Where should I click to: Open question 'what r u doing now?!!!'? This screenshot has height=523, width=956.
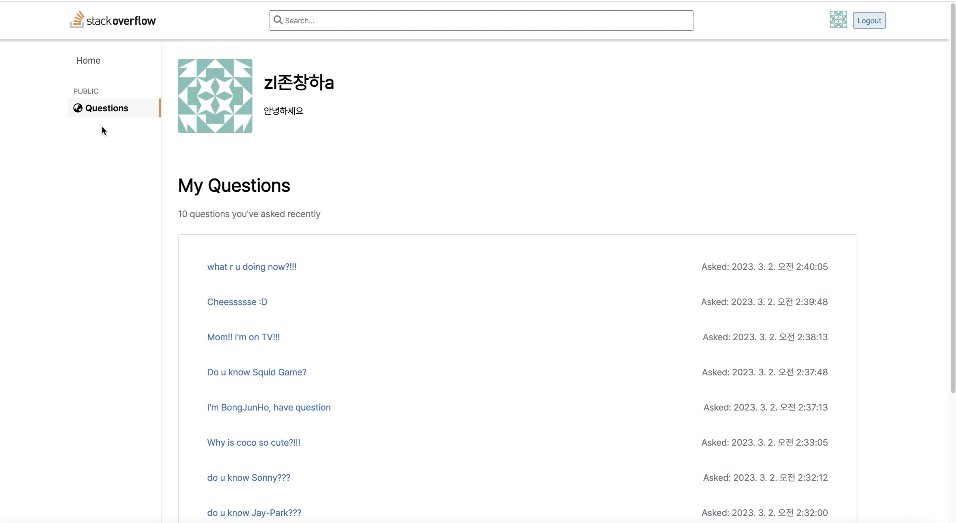pos(252,267)
